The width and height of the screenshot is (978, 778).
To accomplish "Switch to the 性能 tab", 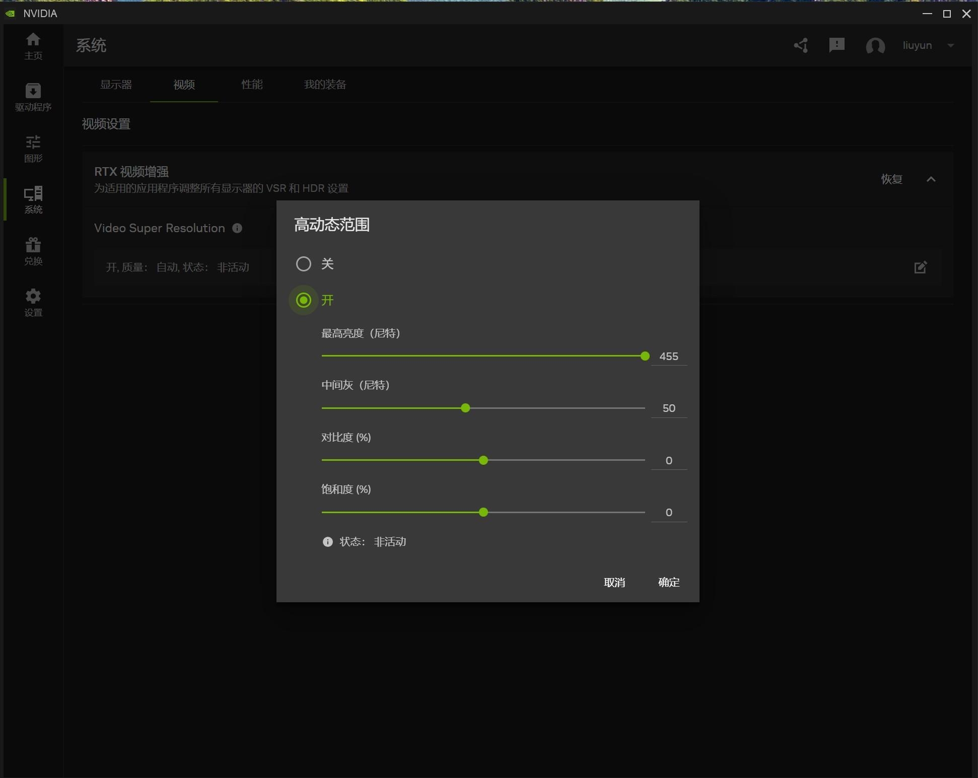I will pos(252,85).
